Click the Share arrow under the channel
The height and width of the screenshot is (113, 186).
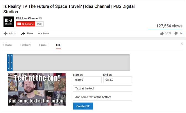coord(27,34)
